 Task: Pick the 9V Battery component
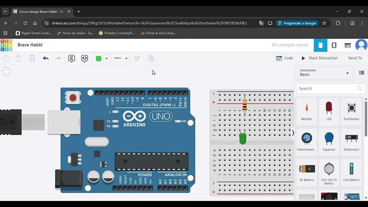[x=307, y=172]
